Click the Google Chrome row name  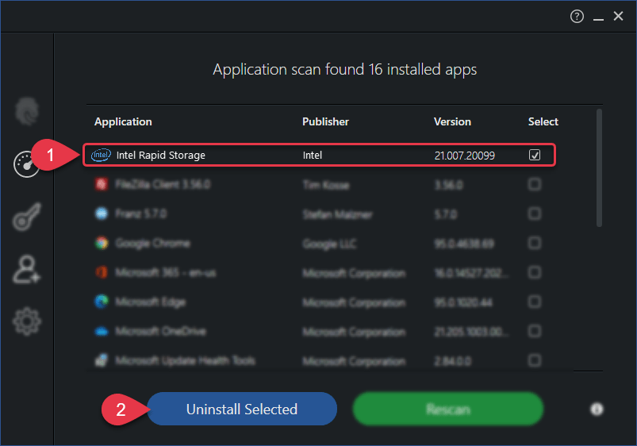153,243
